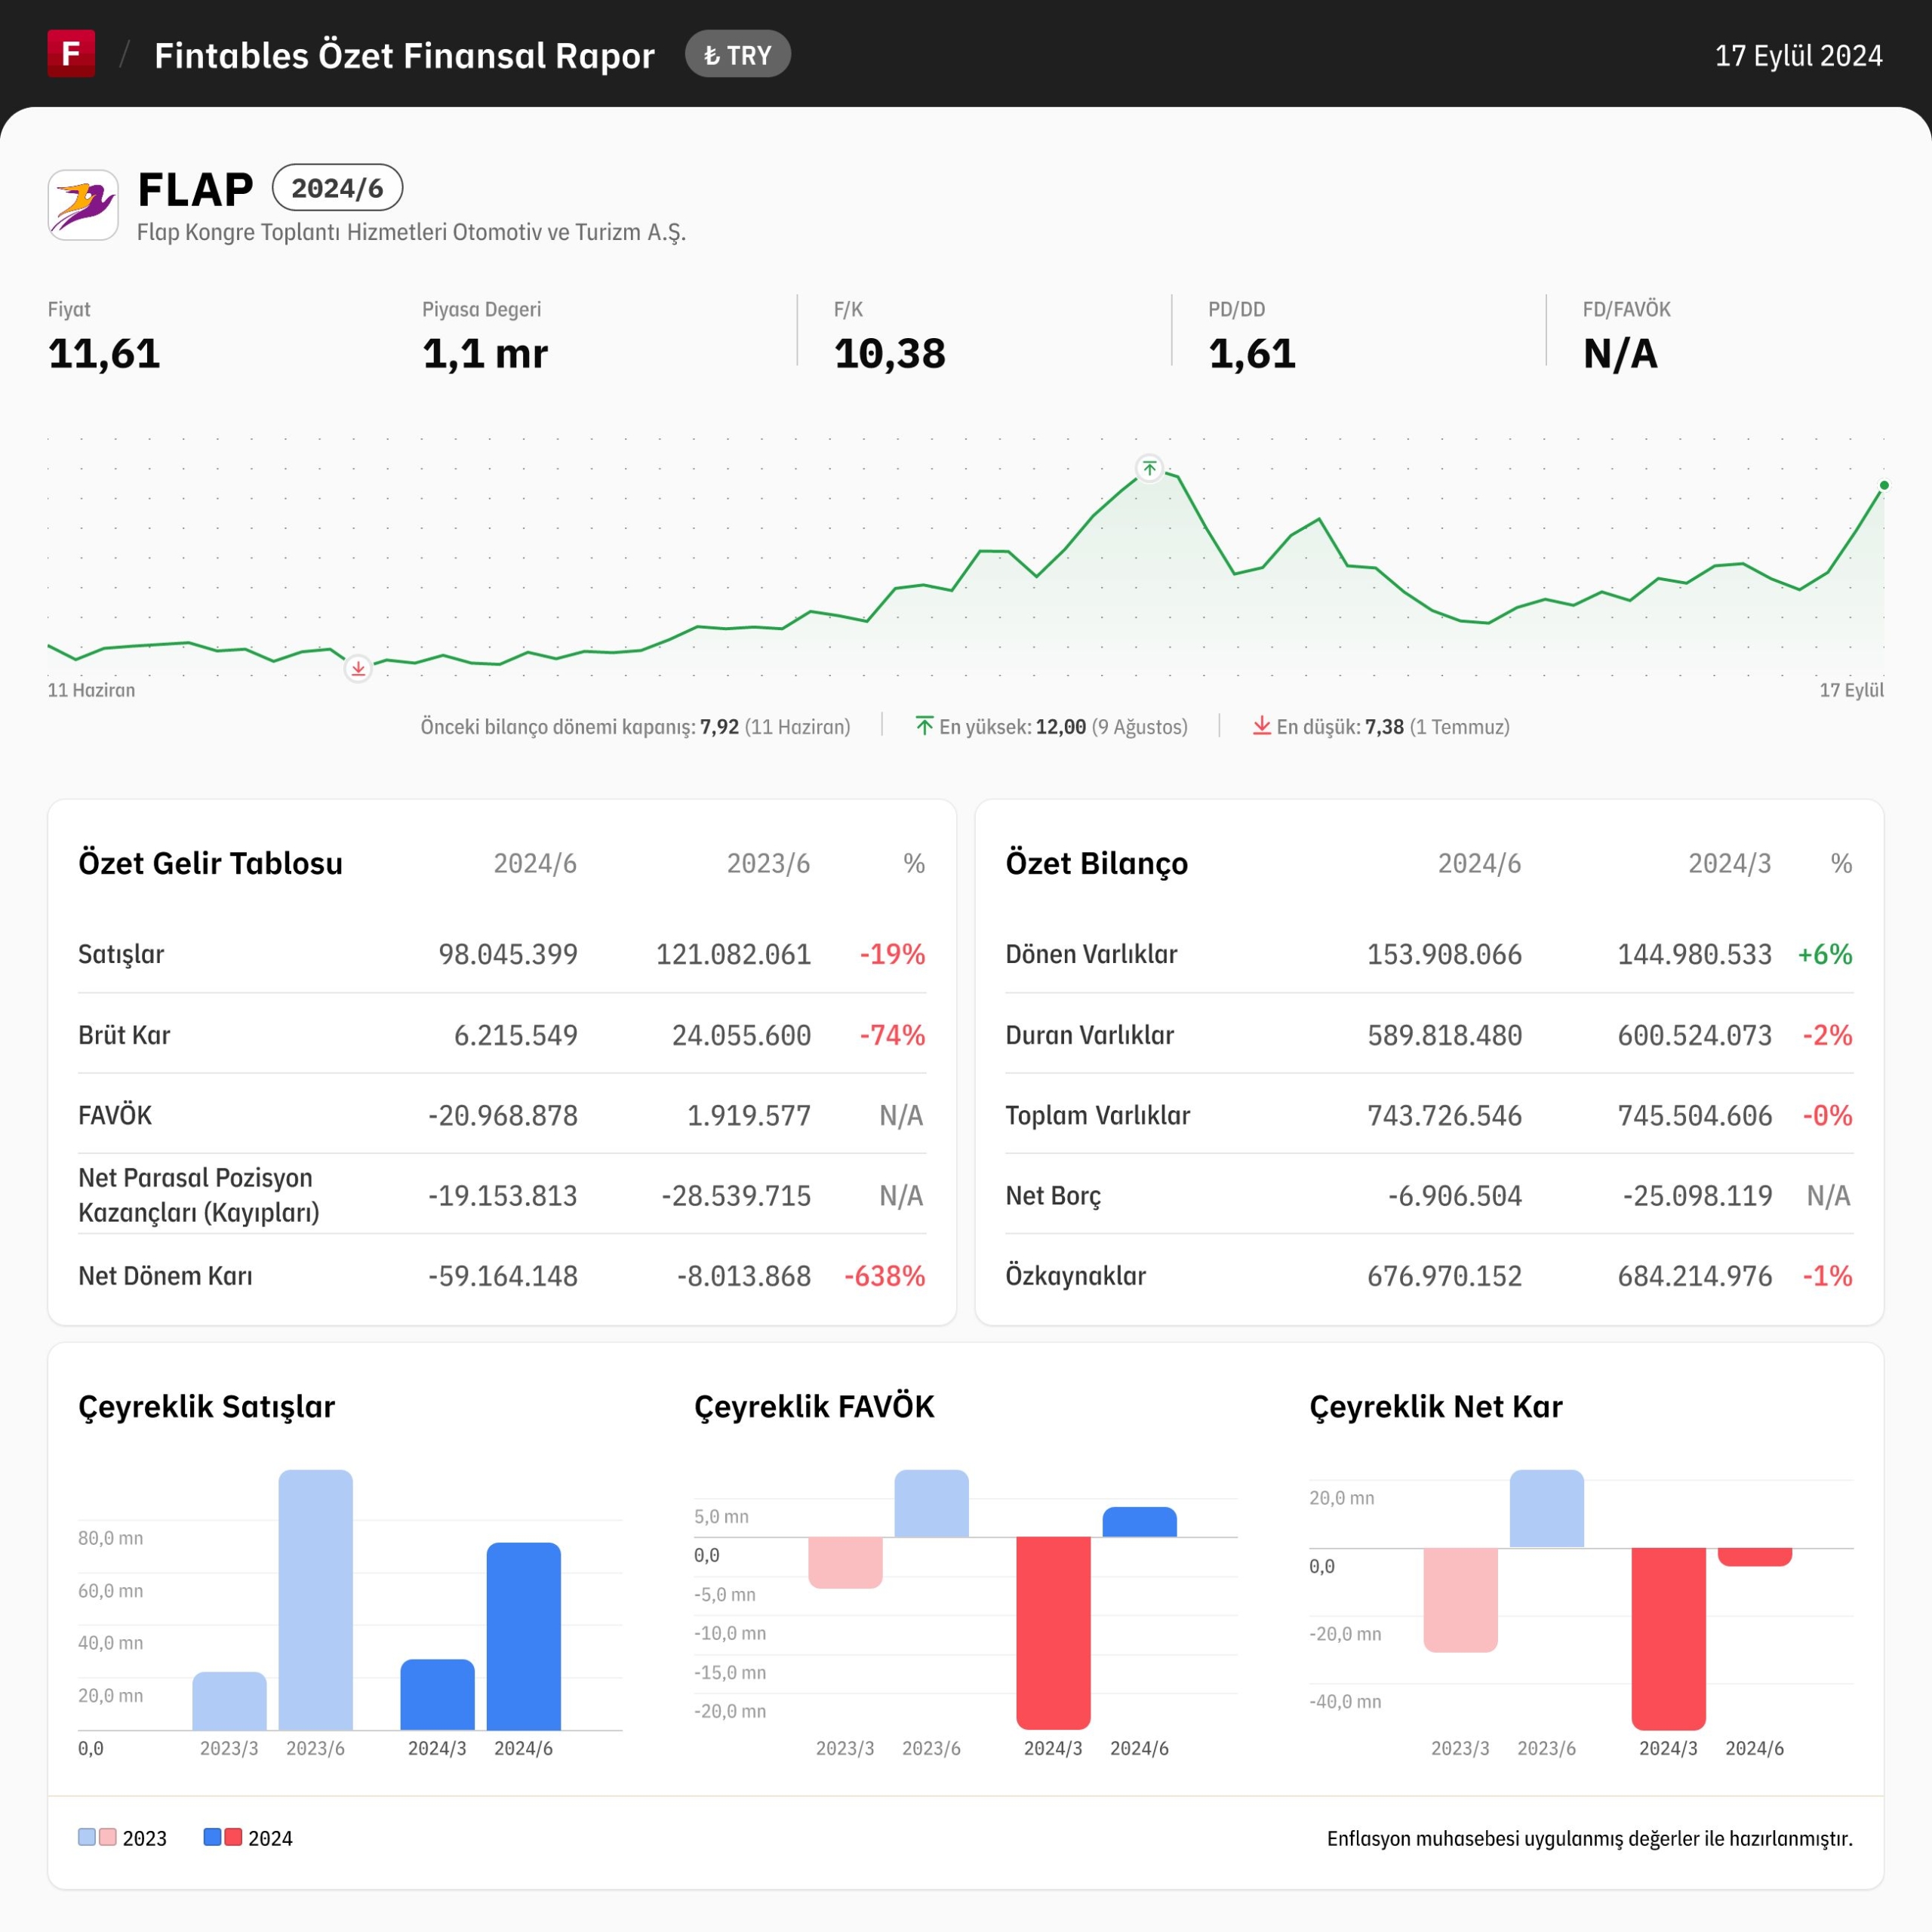The image size is (1932, 1932).
Task: Click the green end point of price line
Action: [1884, 485]
